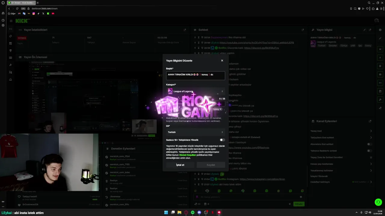Click the wrench icon in right sidebar
This screenshot has height=216, width=385.
pos(380,100)
